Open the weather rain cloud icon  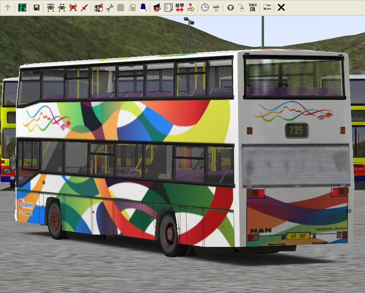coord(216,8)
